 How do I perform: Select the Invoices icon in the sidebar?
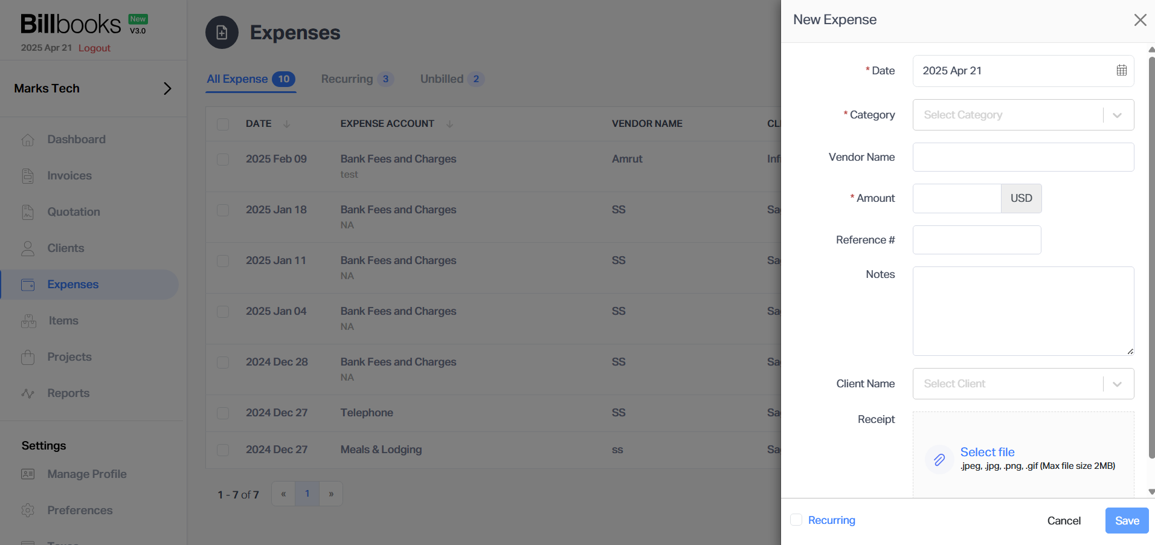click(28, 175)
